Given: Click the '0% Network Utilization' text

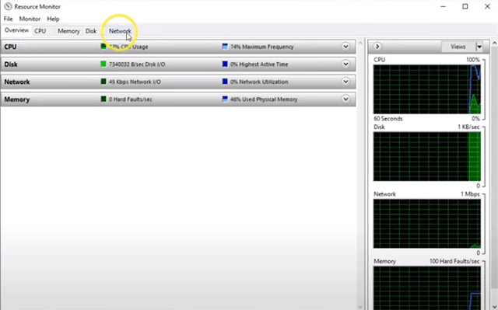Looking at the screenshot, I should point(259,82).
